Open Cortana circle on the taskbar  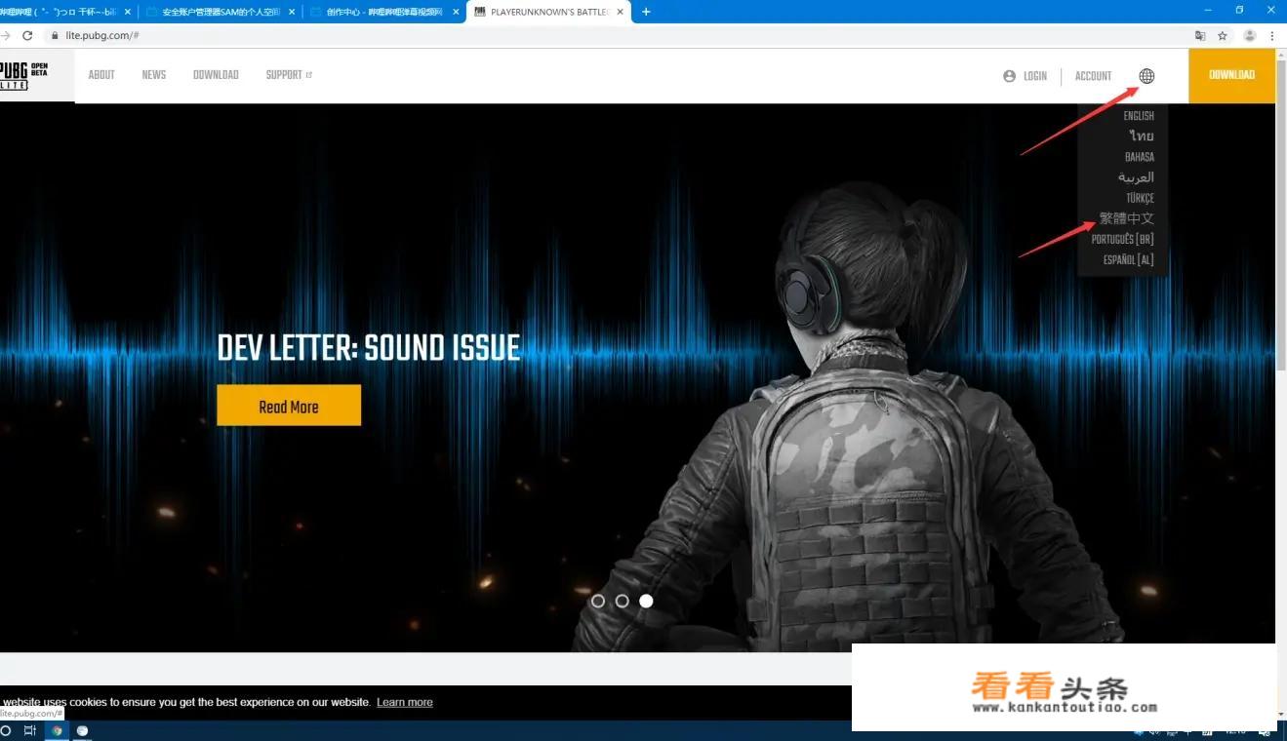coord(6,730)
